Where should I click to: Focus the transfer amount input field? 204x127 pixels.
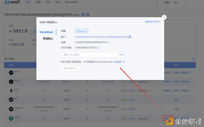point(93,55)
